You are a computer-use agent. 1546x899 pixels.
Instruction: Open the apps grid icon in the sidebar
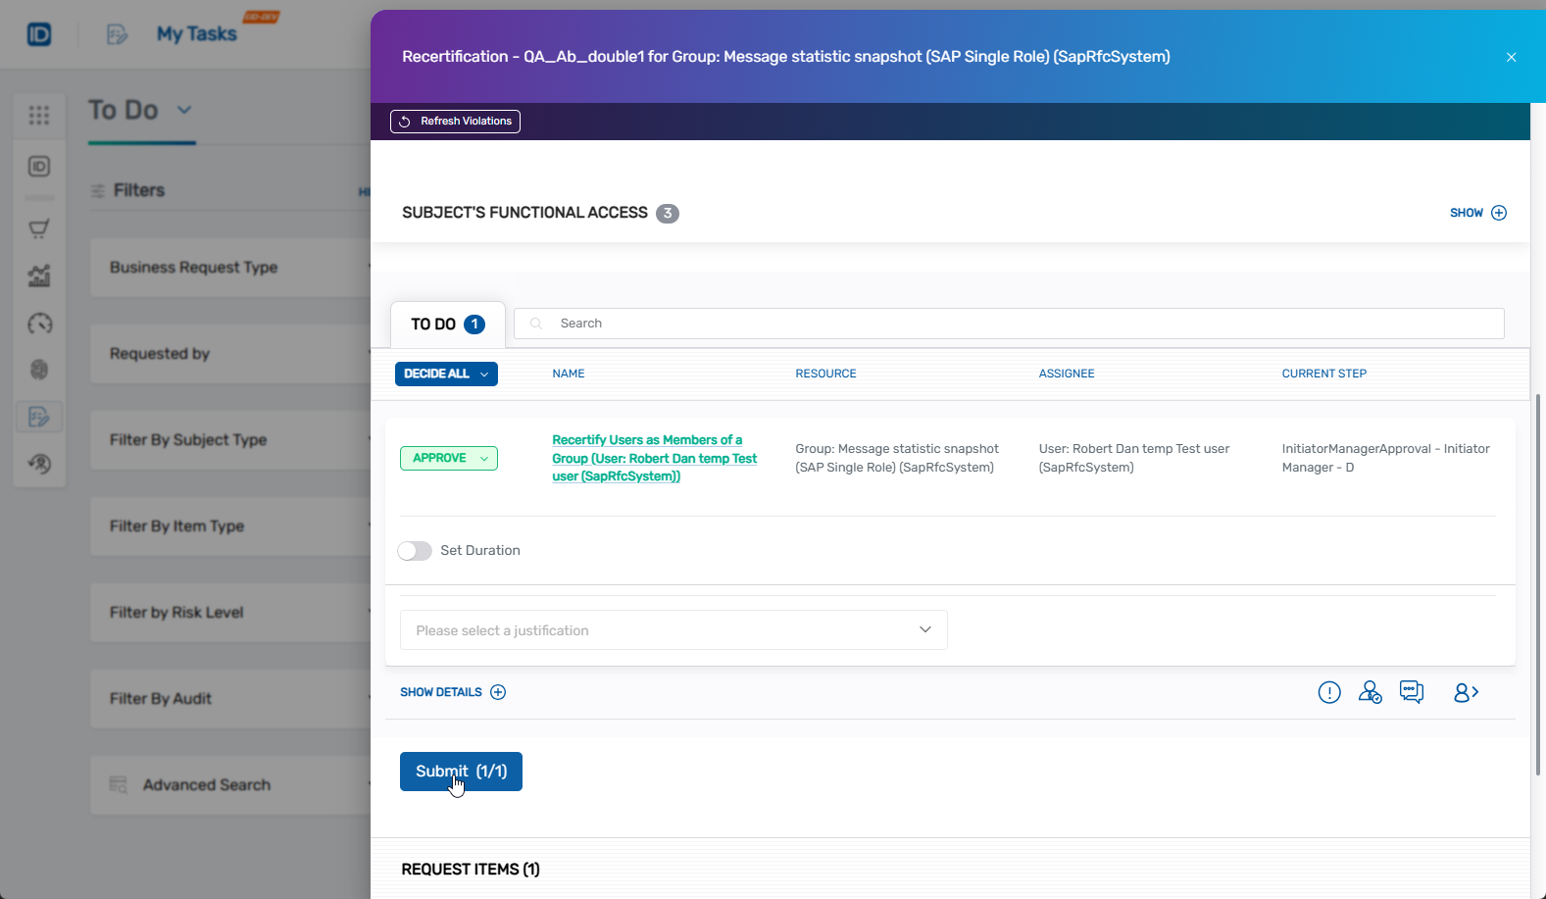[x=39, y=116]
